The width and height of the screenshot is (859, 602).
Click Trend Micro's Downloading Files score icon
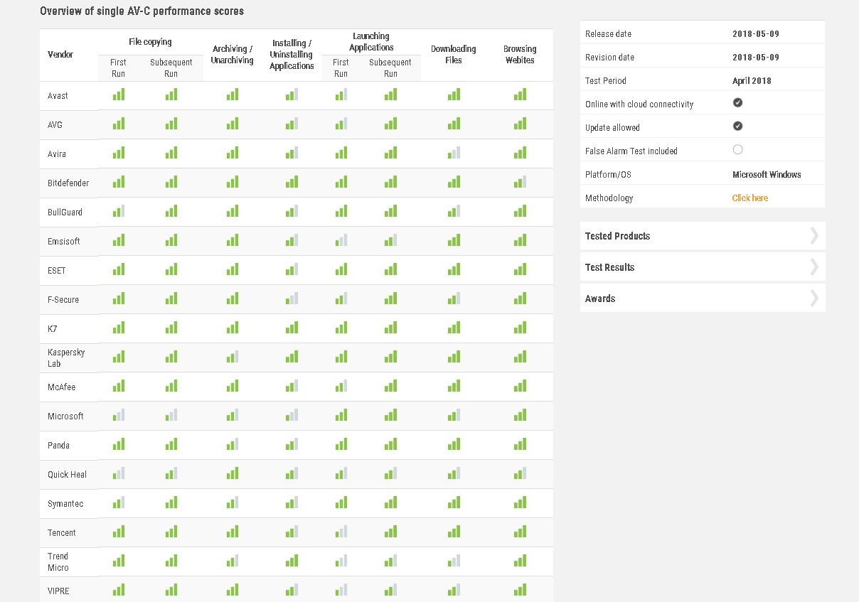454,561
